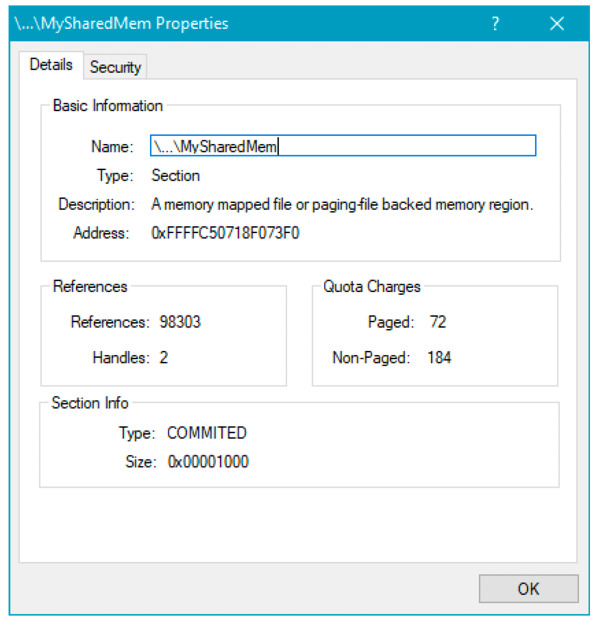Click the help question mark icon
594x621 pixels.
click(495, 23)
